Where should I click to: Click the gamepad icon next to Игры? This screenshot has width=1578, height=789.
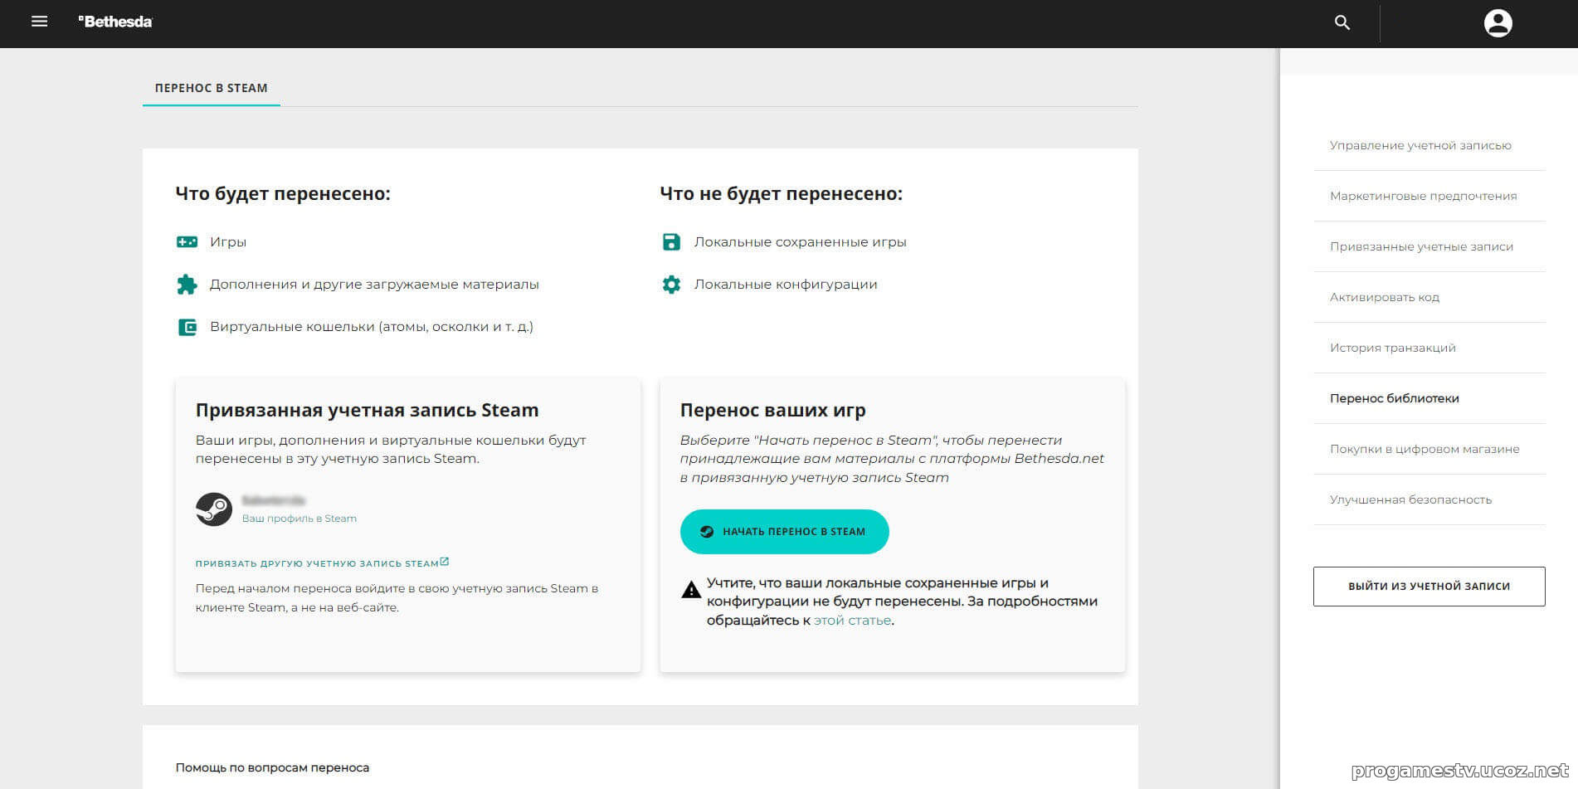pyautogui.click(x=188, y=242)
